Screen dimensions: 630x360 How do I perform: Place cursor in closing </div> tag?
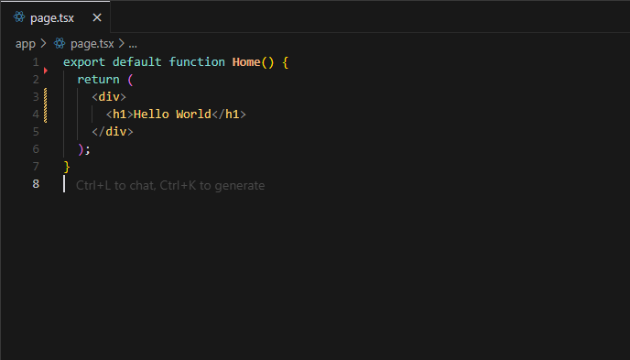pos(113,132)
